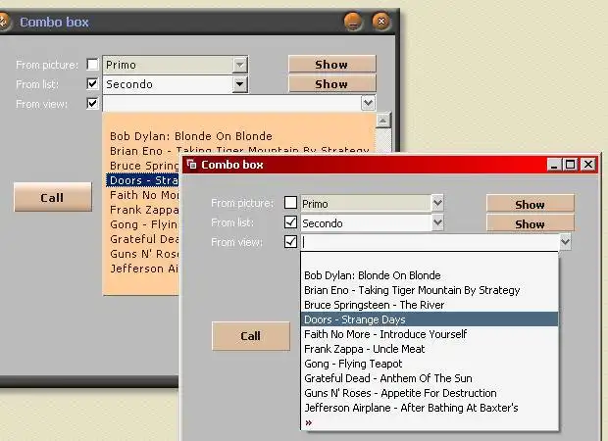Collapse 'From view' dropdown arrow in back window

(x=368, y=104)
